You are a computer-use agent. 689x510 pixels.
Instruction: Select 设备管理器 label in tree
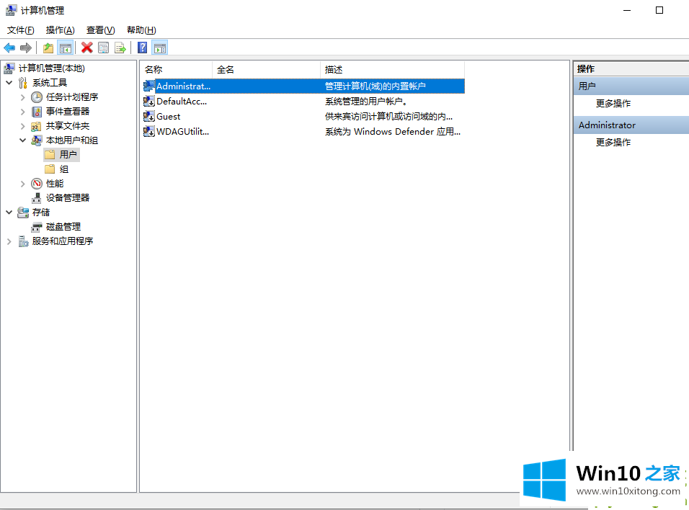(x=68, y=198)
